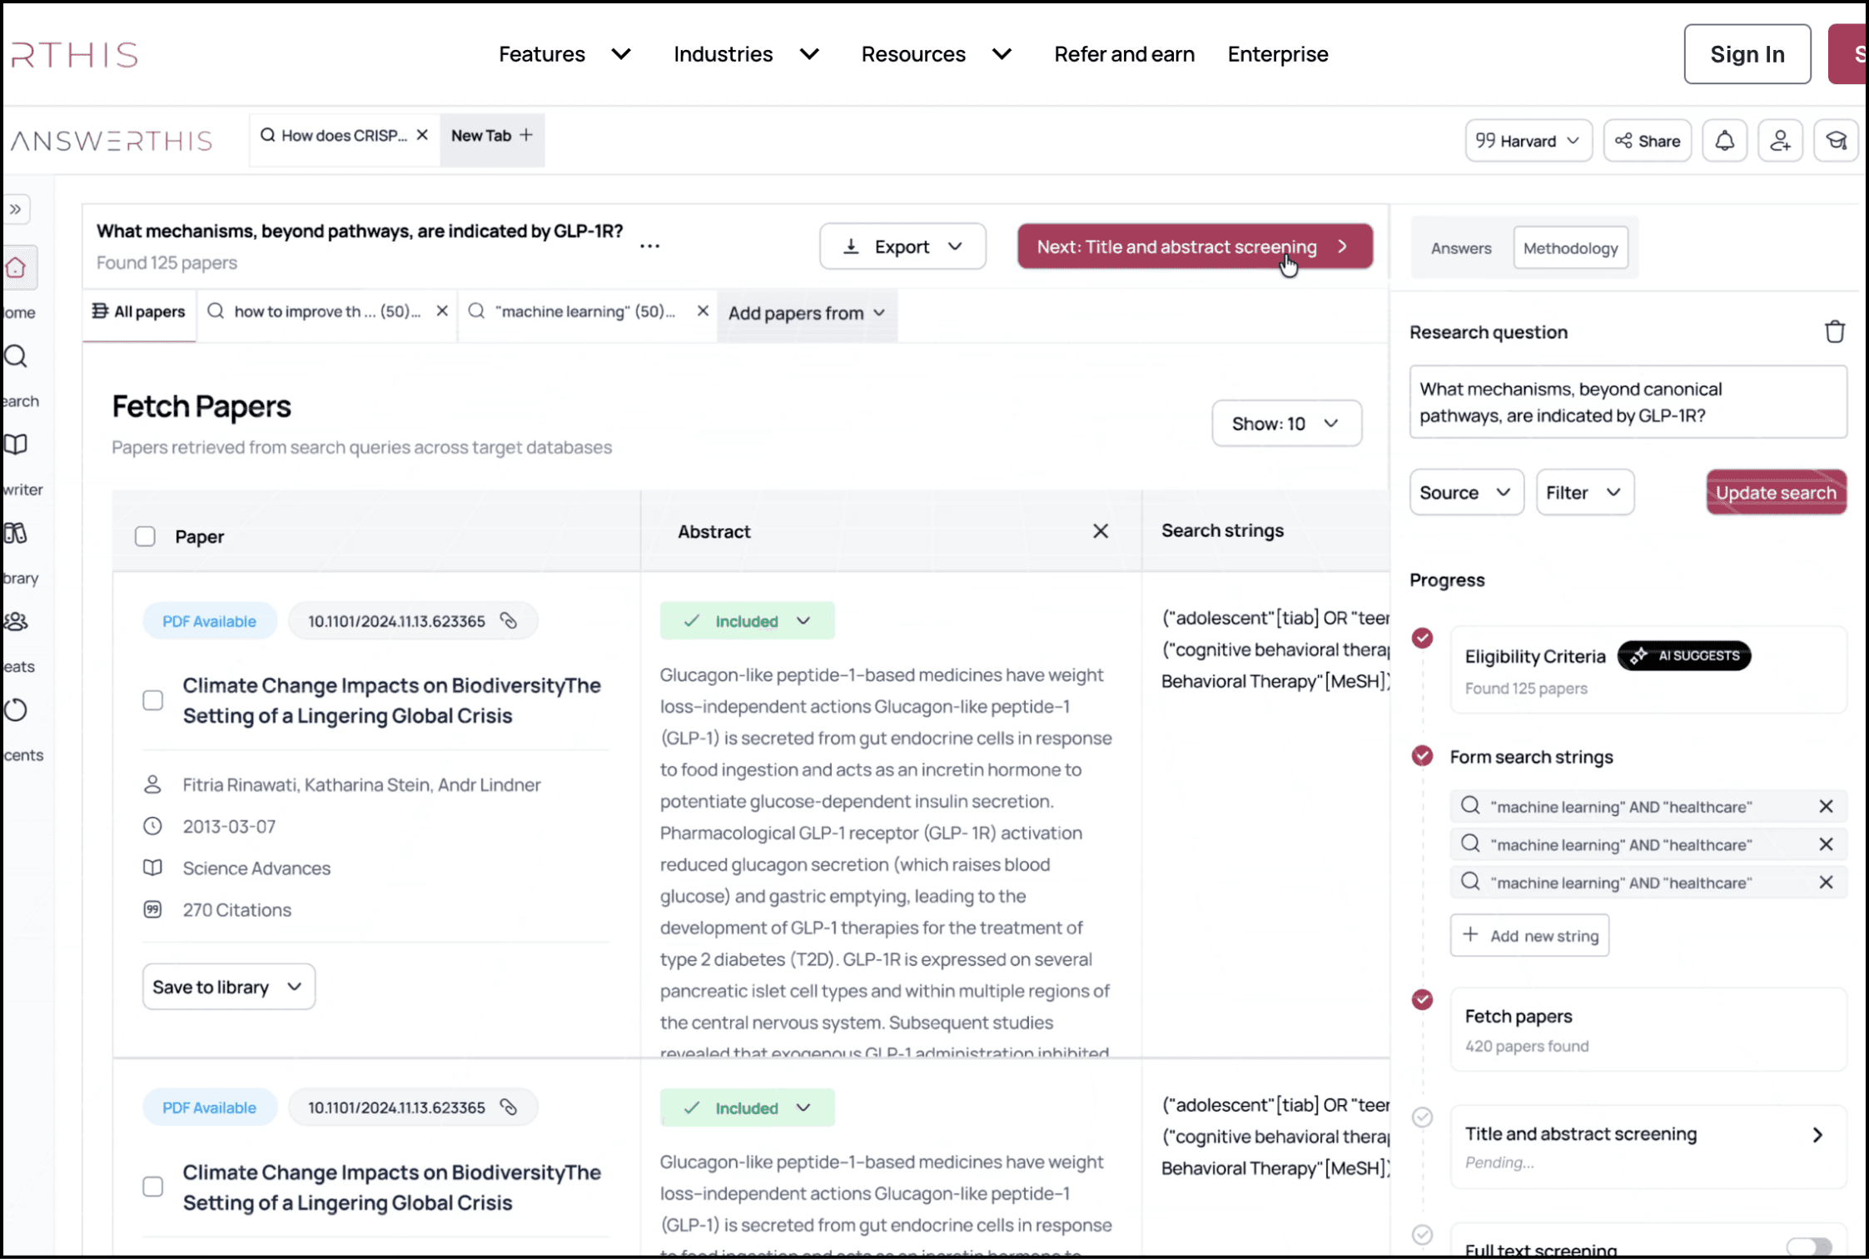The image size is (1869, 1259).
Task: Click the graduation cap icon
Action: (1836, 141)
